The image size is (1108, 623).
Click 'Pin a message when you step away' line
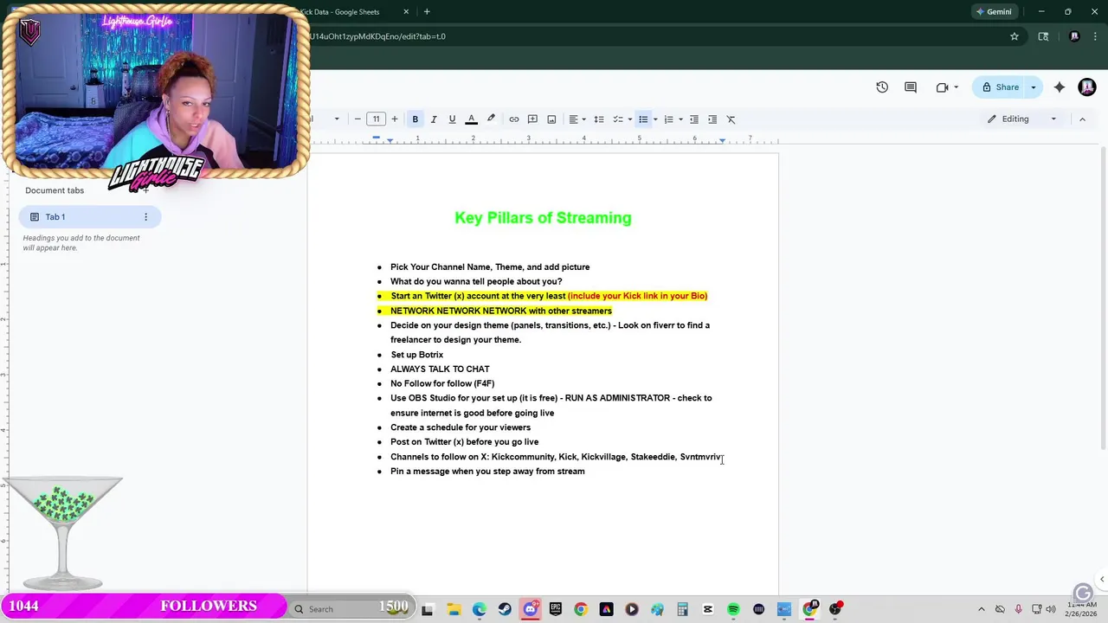pos(487,472)
